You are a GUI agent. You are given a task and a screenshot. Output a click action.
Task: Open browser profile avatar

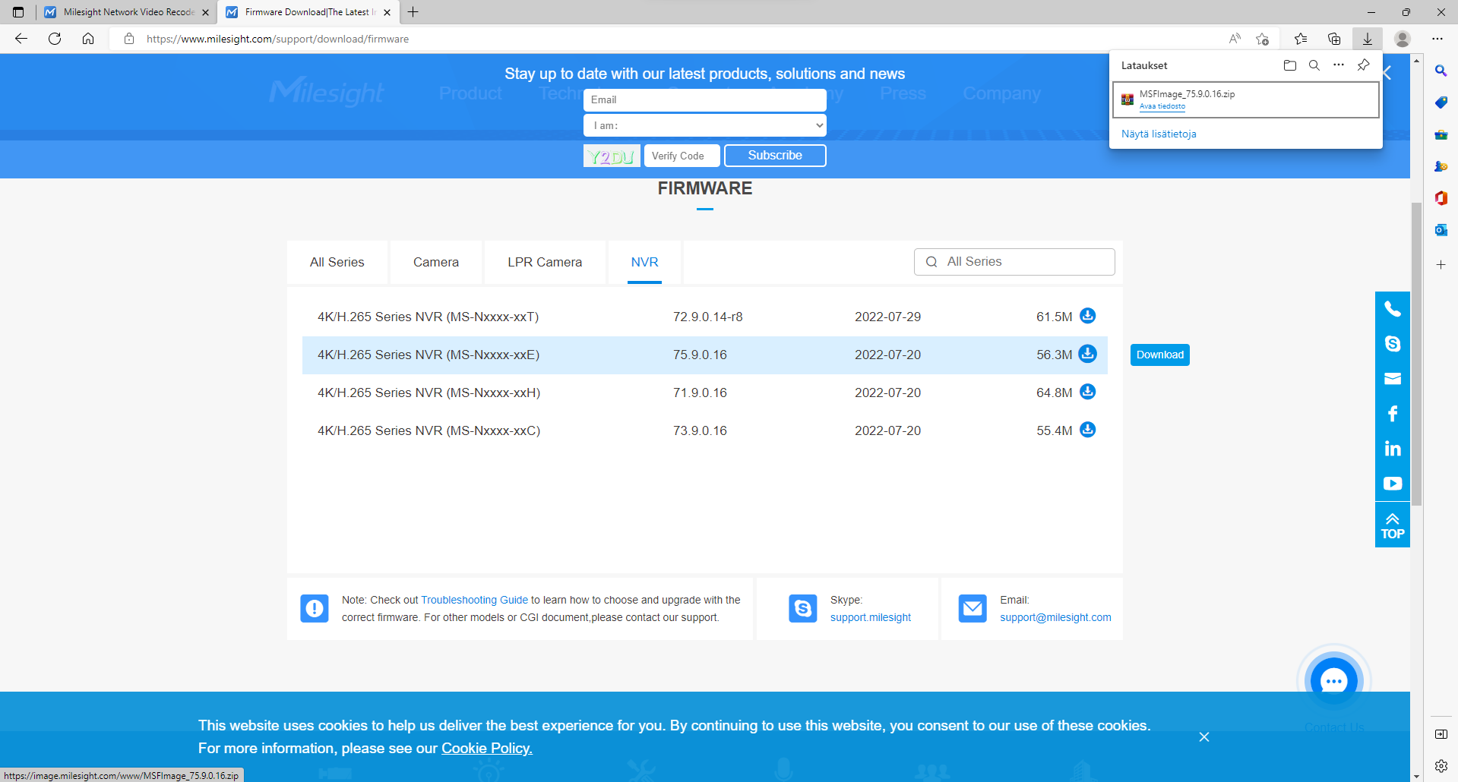[x=1403, y=39]
